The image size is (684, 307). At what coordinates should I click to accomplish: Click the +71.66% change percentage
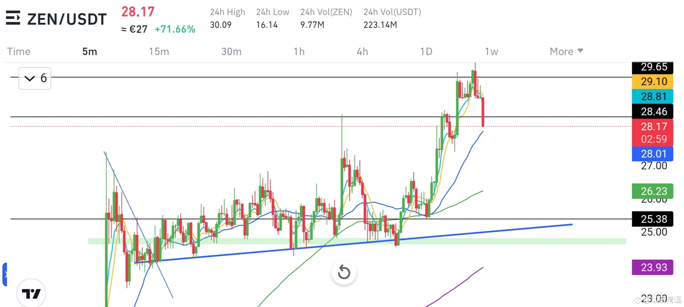[175, 29]
